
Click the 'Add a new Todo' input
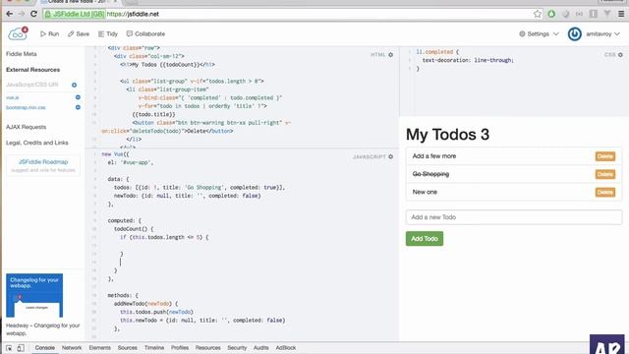click(514, 217)
